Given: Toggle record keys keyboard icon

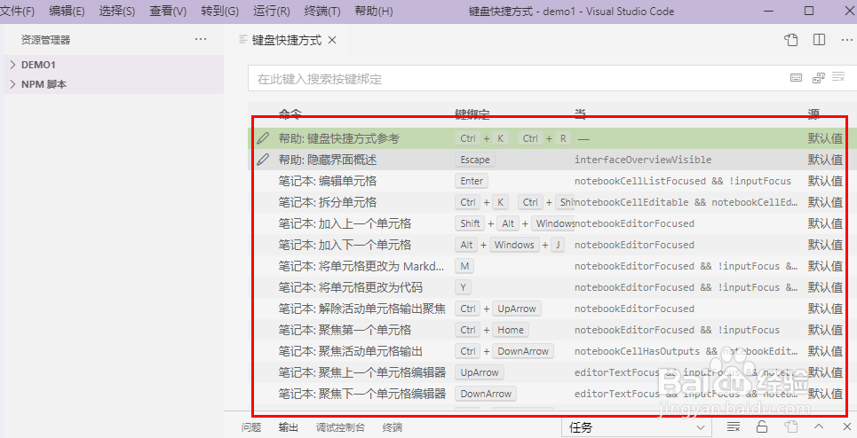Looking at the screenshot, I should click(x=797, y=78).
